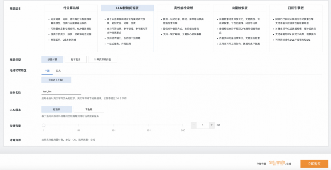The height and width of the screenshot is (170, 331).
Task: Click the 计算资源 billing description text
Action: coord(68,140)
